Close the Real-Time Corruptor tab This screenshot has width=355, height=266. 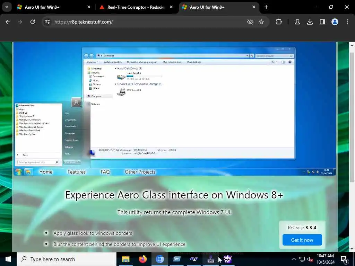(171, 7)
